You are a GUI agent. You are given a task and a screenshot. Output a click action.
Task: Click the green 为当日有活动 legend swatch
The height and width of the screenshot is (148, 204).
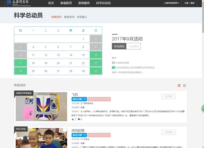point(113,67)
